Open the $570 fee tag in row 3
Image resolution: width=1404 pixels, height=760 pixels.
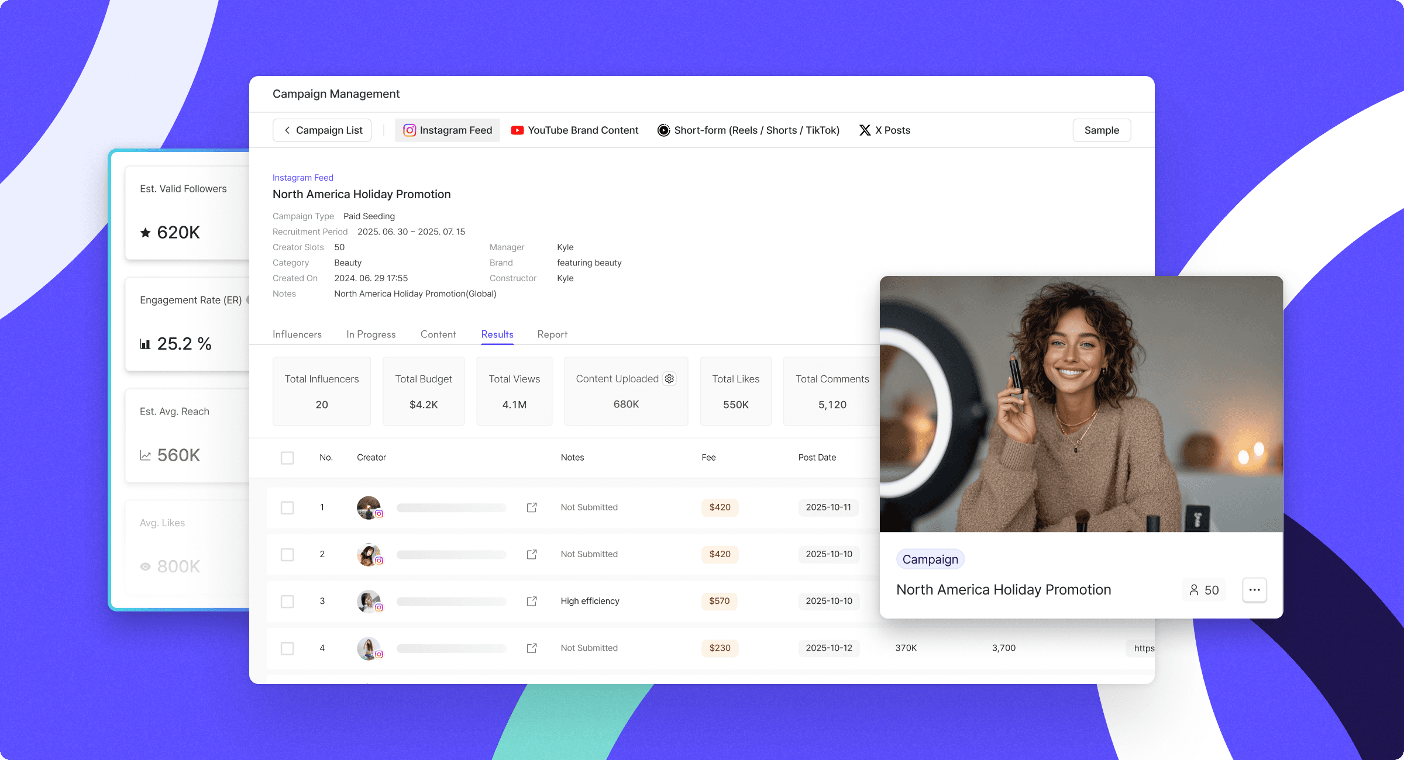719,601
